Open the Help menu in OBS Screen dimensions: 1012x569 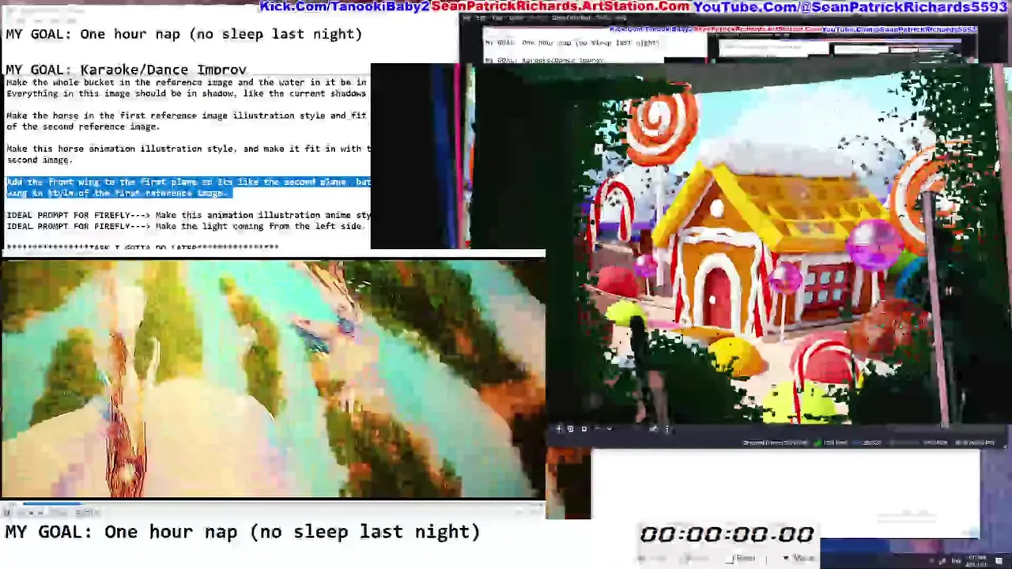pos(621,18)
